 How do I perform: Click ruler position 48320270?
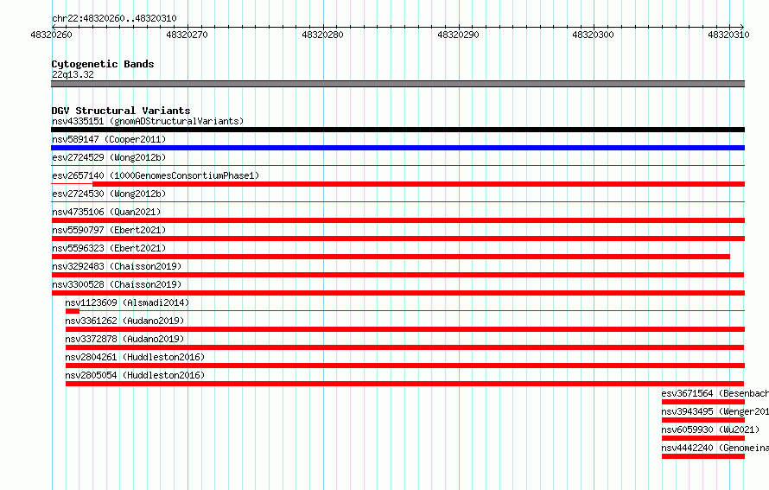click(x=187, y=35)
